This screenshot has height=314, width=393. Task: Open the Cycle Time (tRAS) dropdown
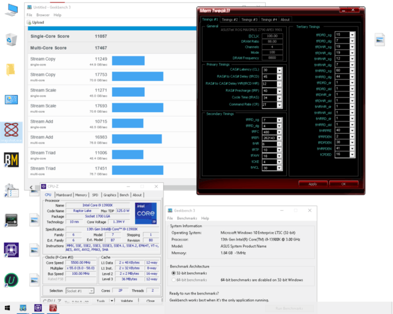[279, 98]
